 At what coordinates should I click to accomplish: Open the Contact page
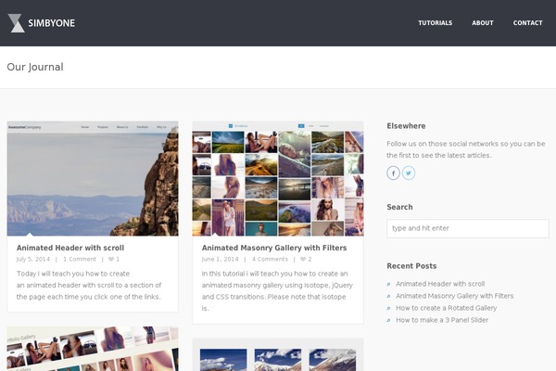tap(527, 22)
